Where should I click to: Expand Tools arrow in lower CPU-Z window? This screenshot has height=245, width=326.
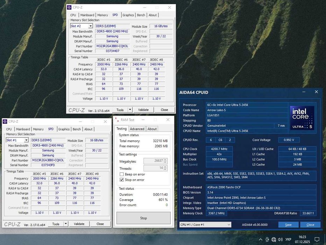click(66, 224)
